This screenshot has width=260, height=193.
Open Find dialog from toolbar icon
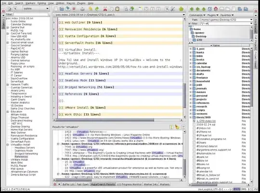[126, 9]
